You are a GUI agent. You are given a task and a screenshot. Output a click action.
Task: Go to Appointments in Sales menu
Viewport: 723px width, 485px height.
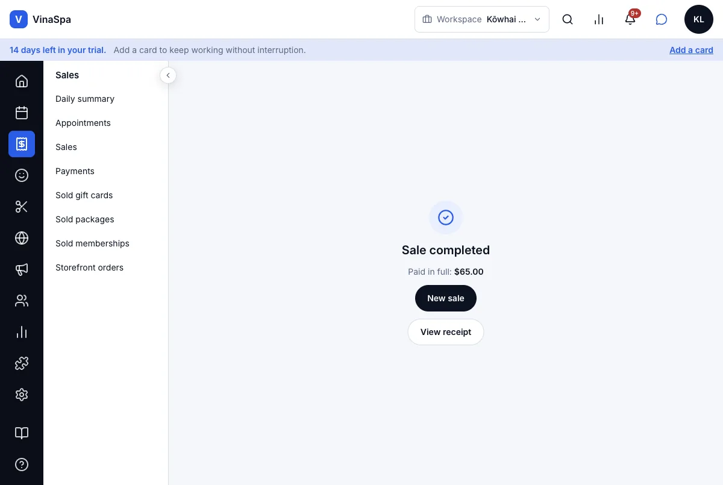83,123
